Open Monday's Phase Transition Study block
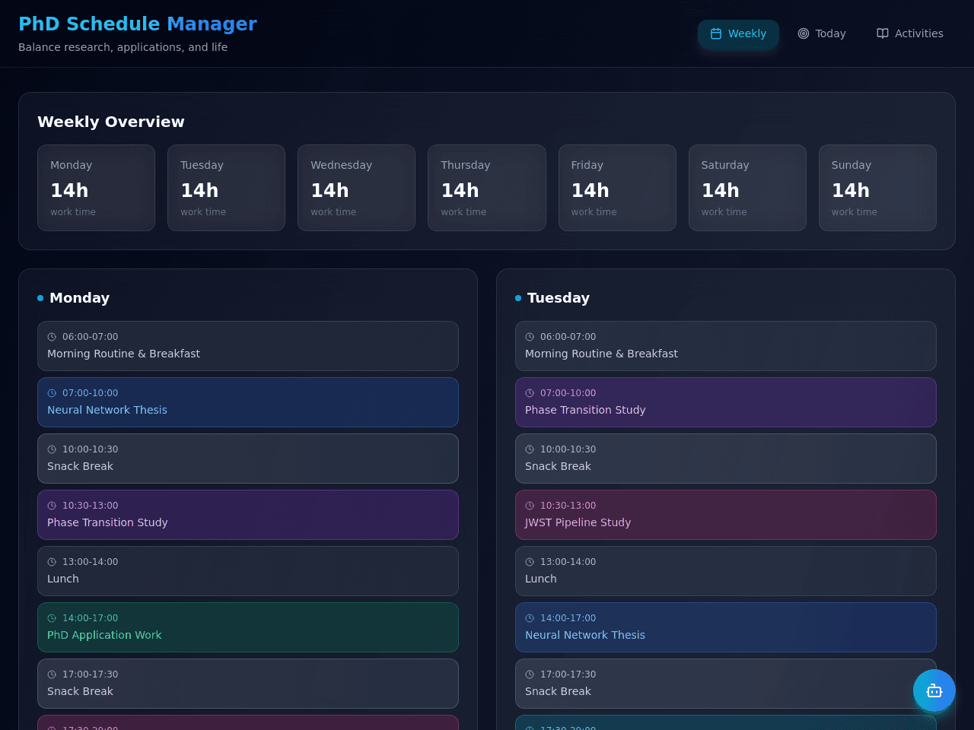The image size is (974, 730). point(248,515)
